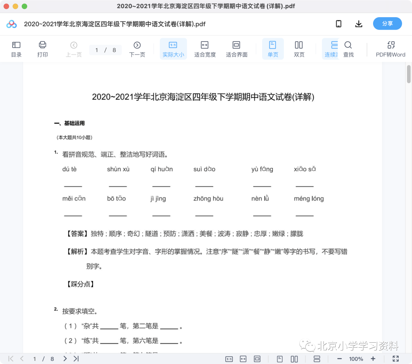Switch to 单页 single page layout
This screenshot has width=412, height=364.
click(x=273, y=49)
